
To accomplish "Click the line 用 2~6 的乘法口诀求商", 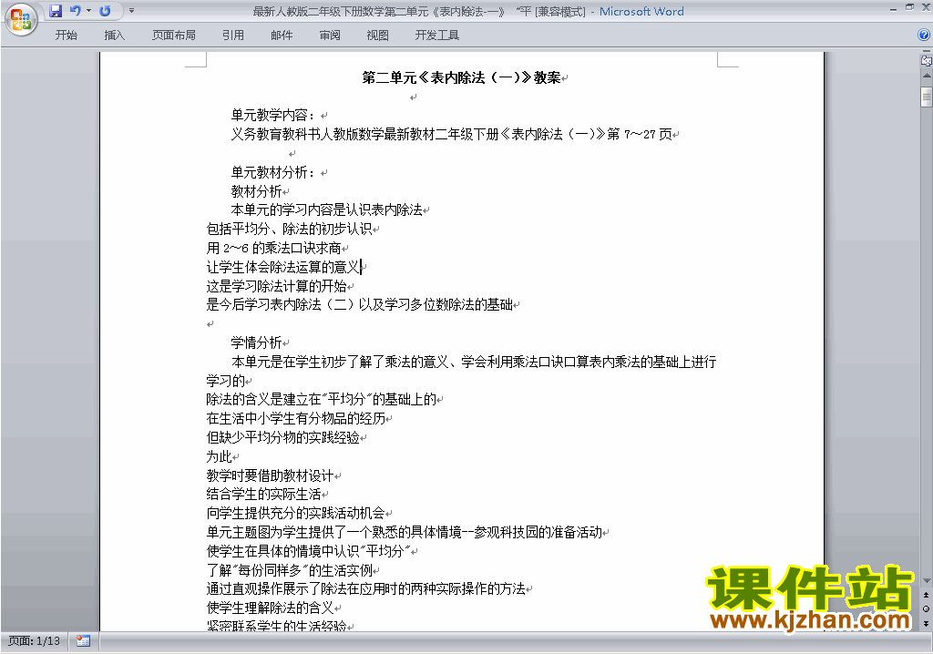I will click(273, 248).
